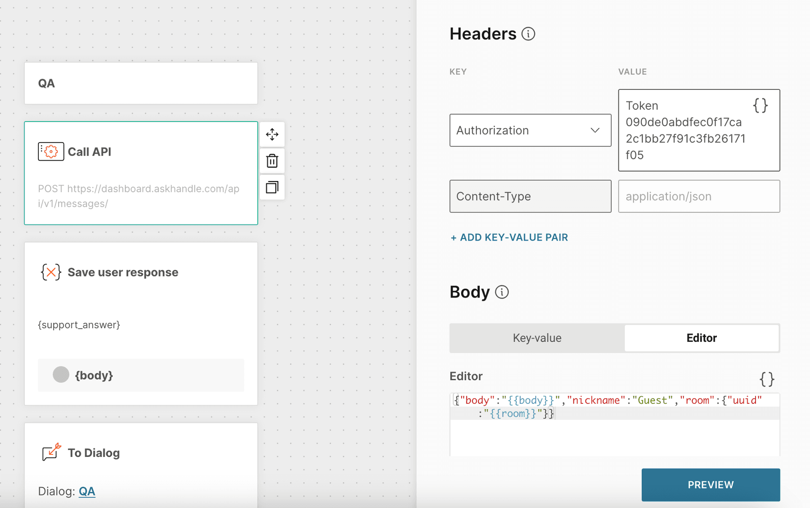Click the QA dialog link in To Dialog
810x508 pixels.
87,490
